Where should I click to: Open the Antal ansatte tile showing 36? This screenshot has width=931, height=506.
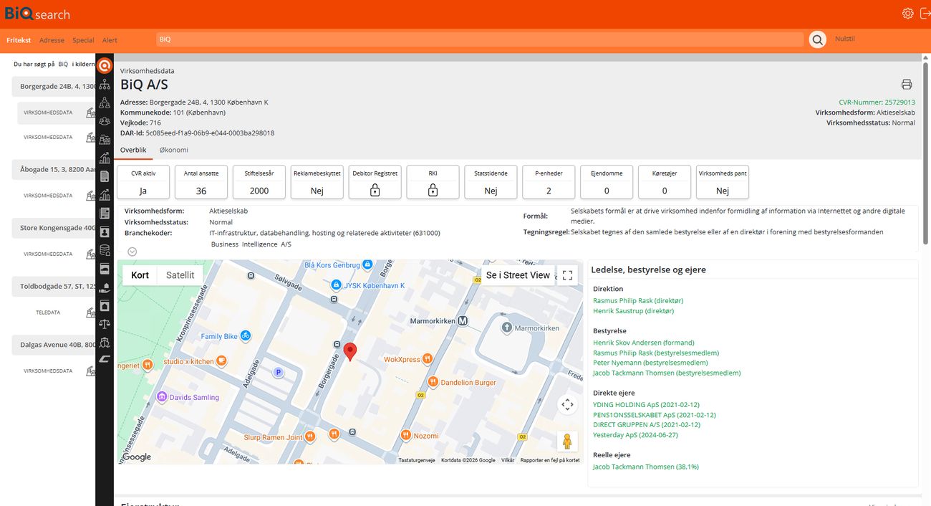coord(201,182)
